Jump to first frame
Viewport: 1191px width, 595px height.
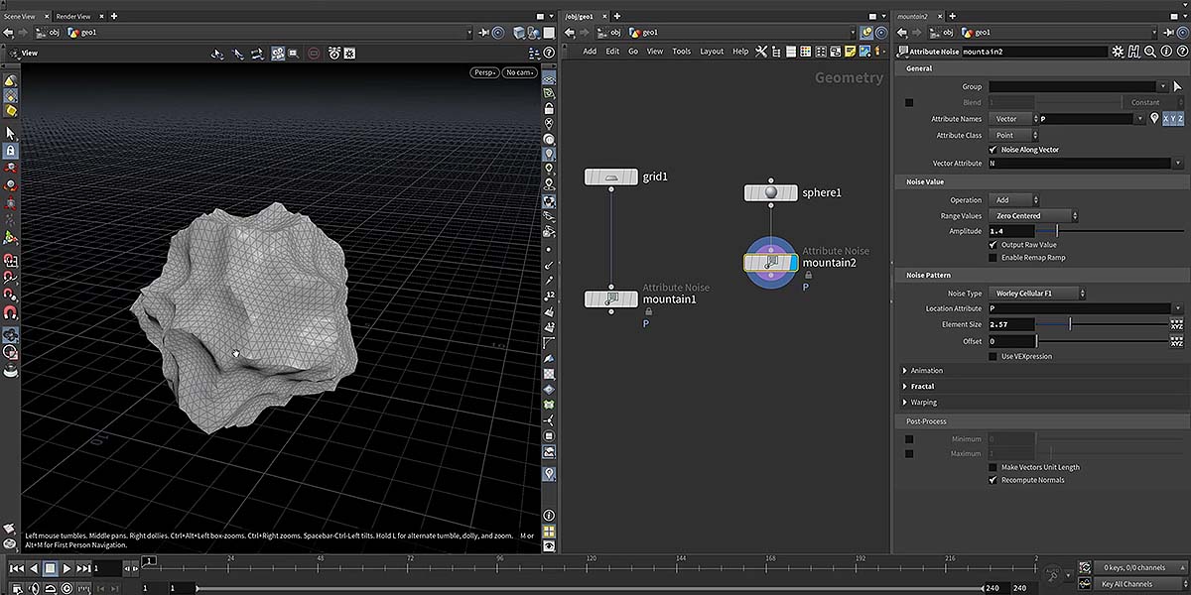16,568
